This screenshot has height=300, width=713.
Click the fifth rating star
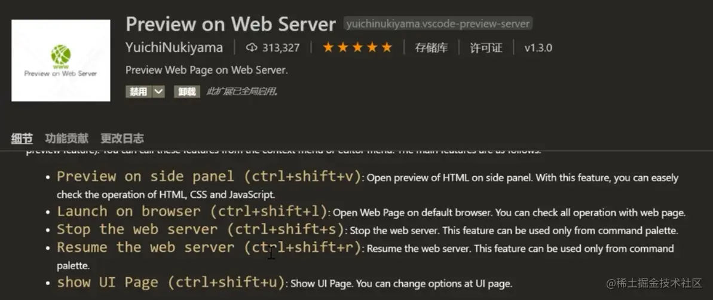(387, 47)
